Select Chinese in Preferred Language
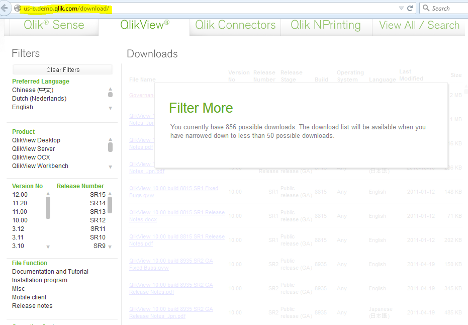 [x=33, y=90]
